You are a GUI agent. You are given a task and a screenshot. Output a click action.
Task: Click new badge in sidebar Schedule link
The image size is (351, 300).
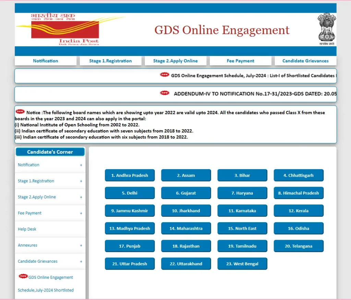click(x=23, y=276)
